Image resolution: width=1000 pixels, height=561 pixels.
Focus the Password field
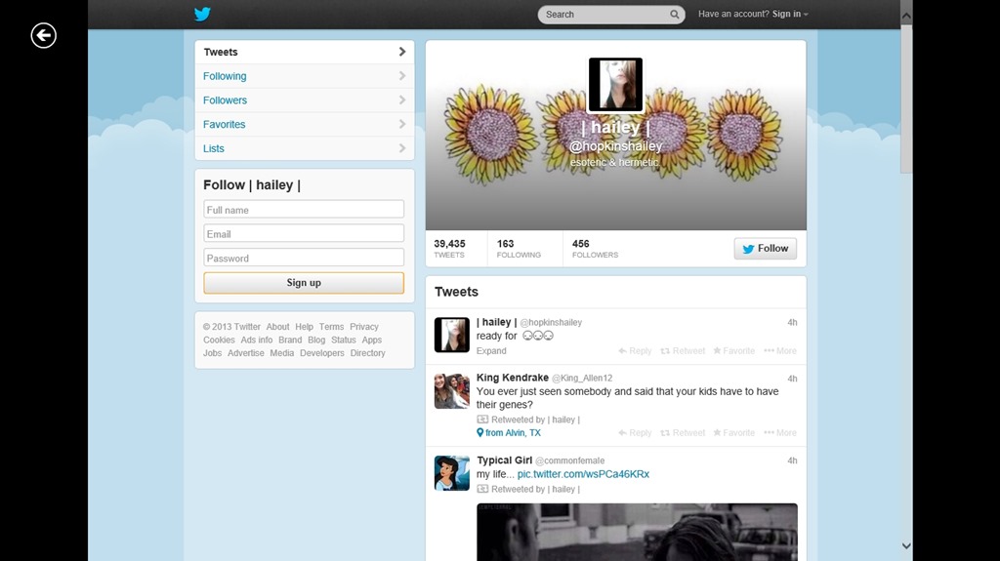[304, 259]
